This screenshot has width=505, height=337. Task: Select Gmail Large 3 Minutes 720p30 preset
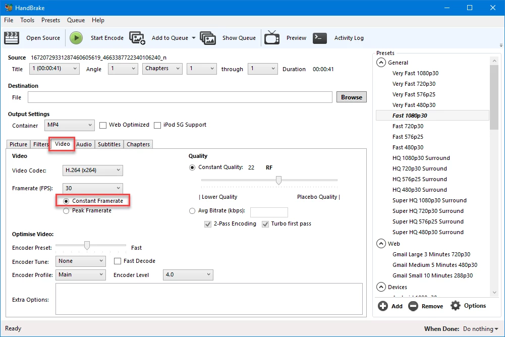pos(431,254)
